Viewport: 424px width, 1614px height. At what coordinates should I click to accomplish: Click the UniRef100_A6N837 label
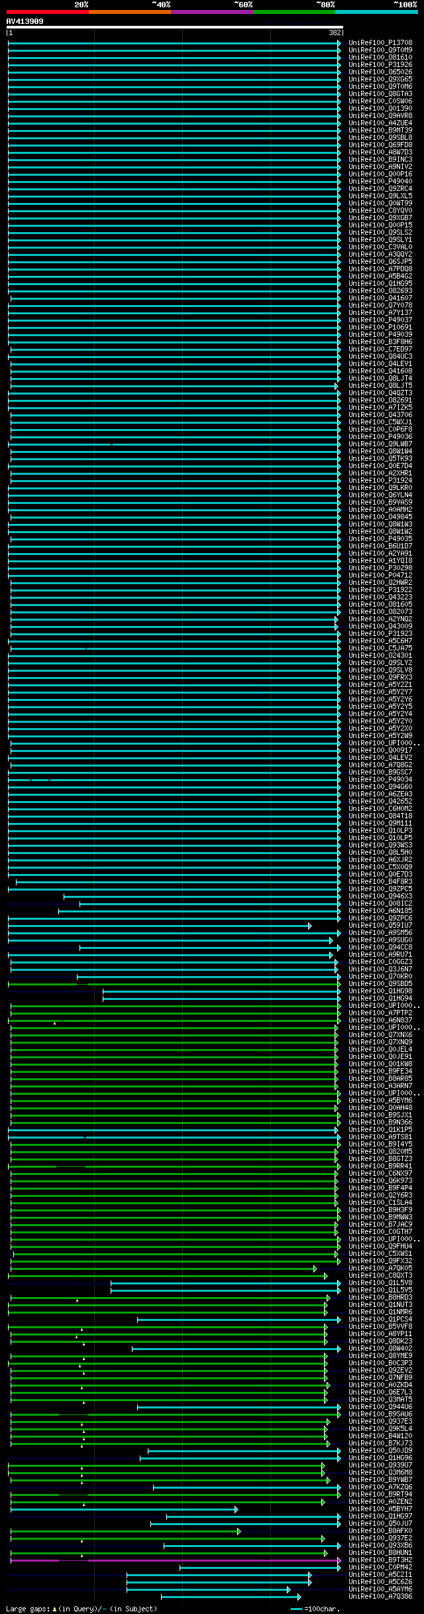click(380, 1021)
